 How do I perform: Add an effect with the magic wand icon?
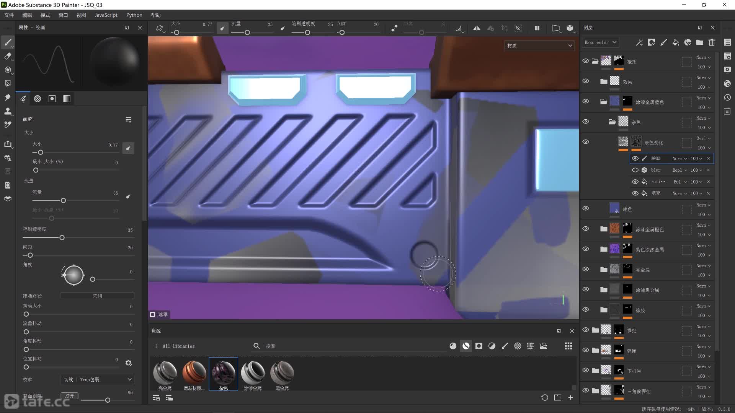(x=639, y=42)
